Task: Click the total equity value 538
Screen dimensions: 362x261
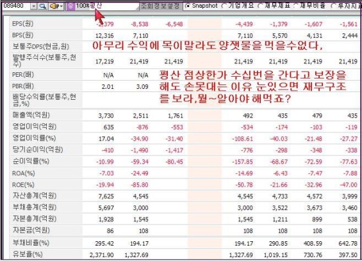Action: [x=352, y=219]
